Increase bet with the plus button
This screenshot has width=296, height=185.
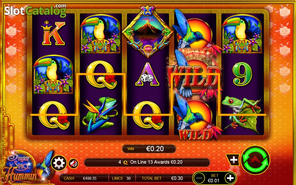[230, 178]
